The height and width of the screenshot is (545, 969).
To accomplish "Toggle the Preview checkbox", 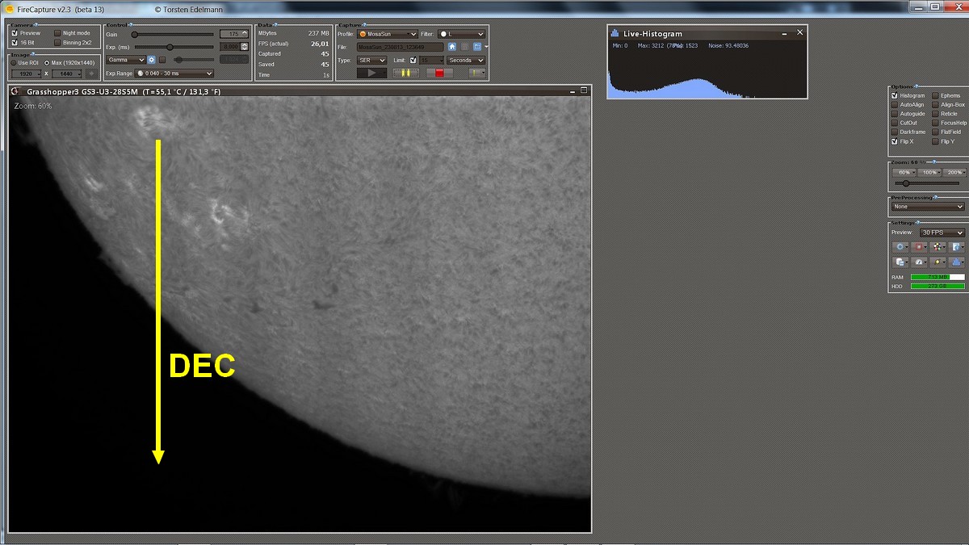I will point(15,33).
